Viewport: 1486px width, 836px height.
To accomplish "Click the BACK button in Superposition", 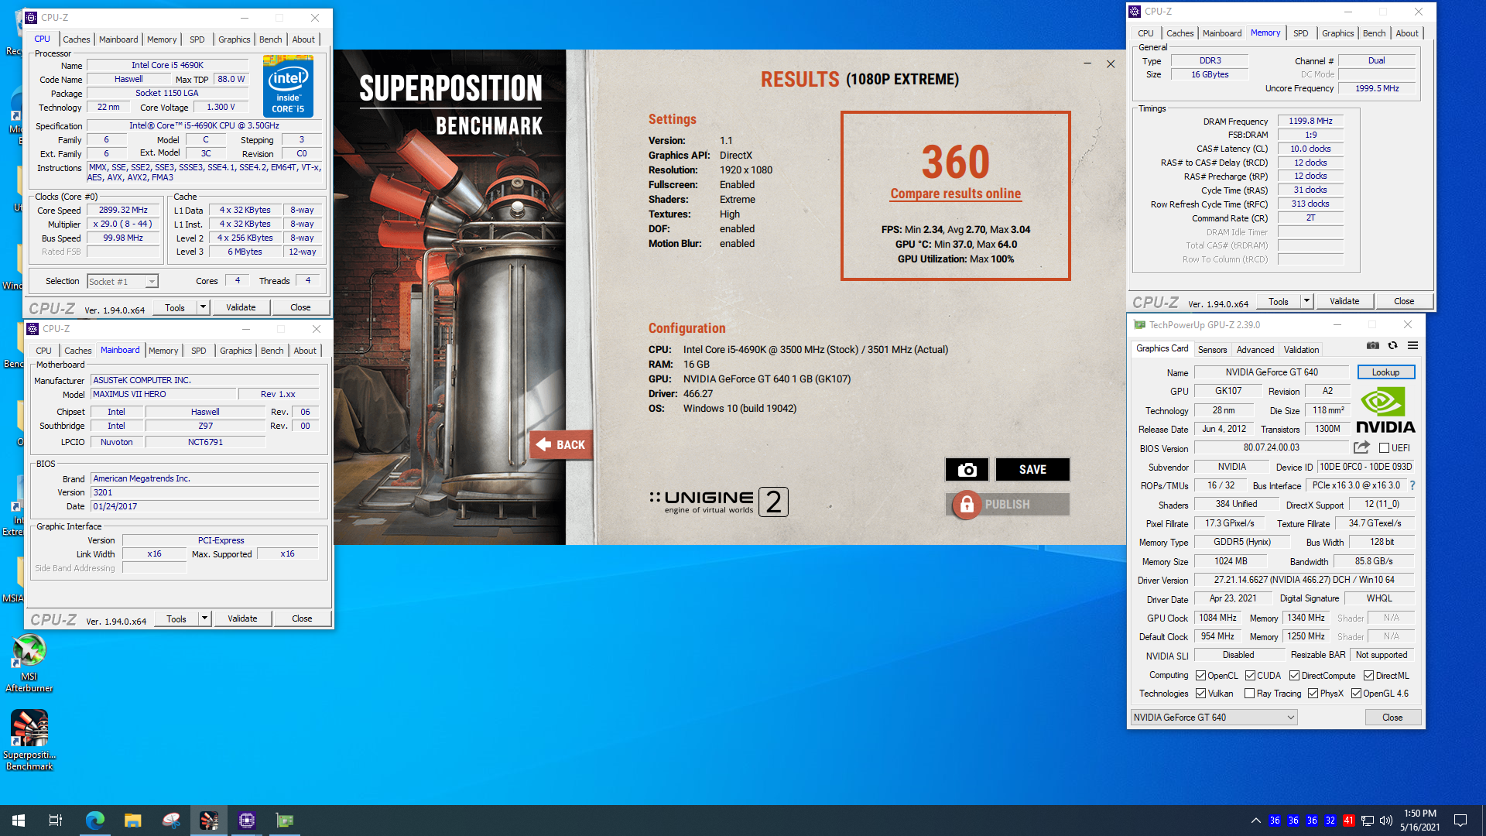I will coord(562,445).
